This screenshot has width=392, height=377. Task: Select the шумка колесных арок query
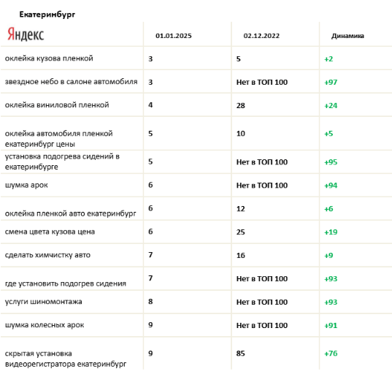(45, 325)
